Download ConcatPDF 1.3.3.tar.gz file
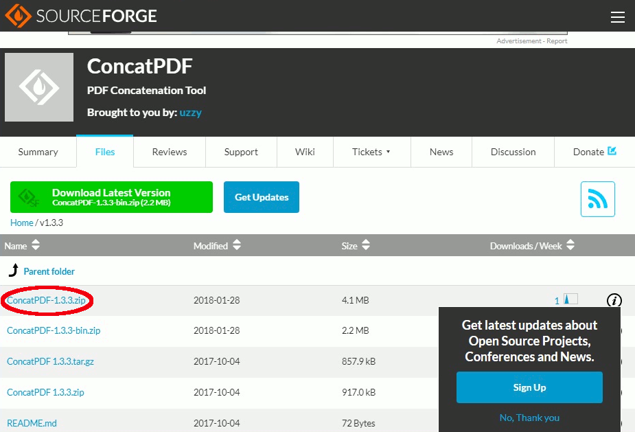The height and width of the screenshot is (432, 635). 50,361
